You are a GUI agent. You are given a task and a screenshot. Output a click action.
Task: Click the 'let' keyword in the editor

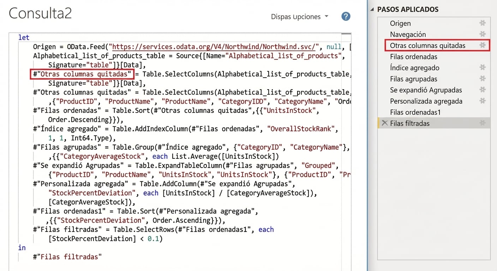pyautogui.click(x=24, y=37)
